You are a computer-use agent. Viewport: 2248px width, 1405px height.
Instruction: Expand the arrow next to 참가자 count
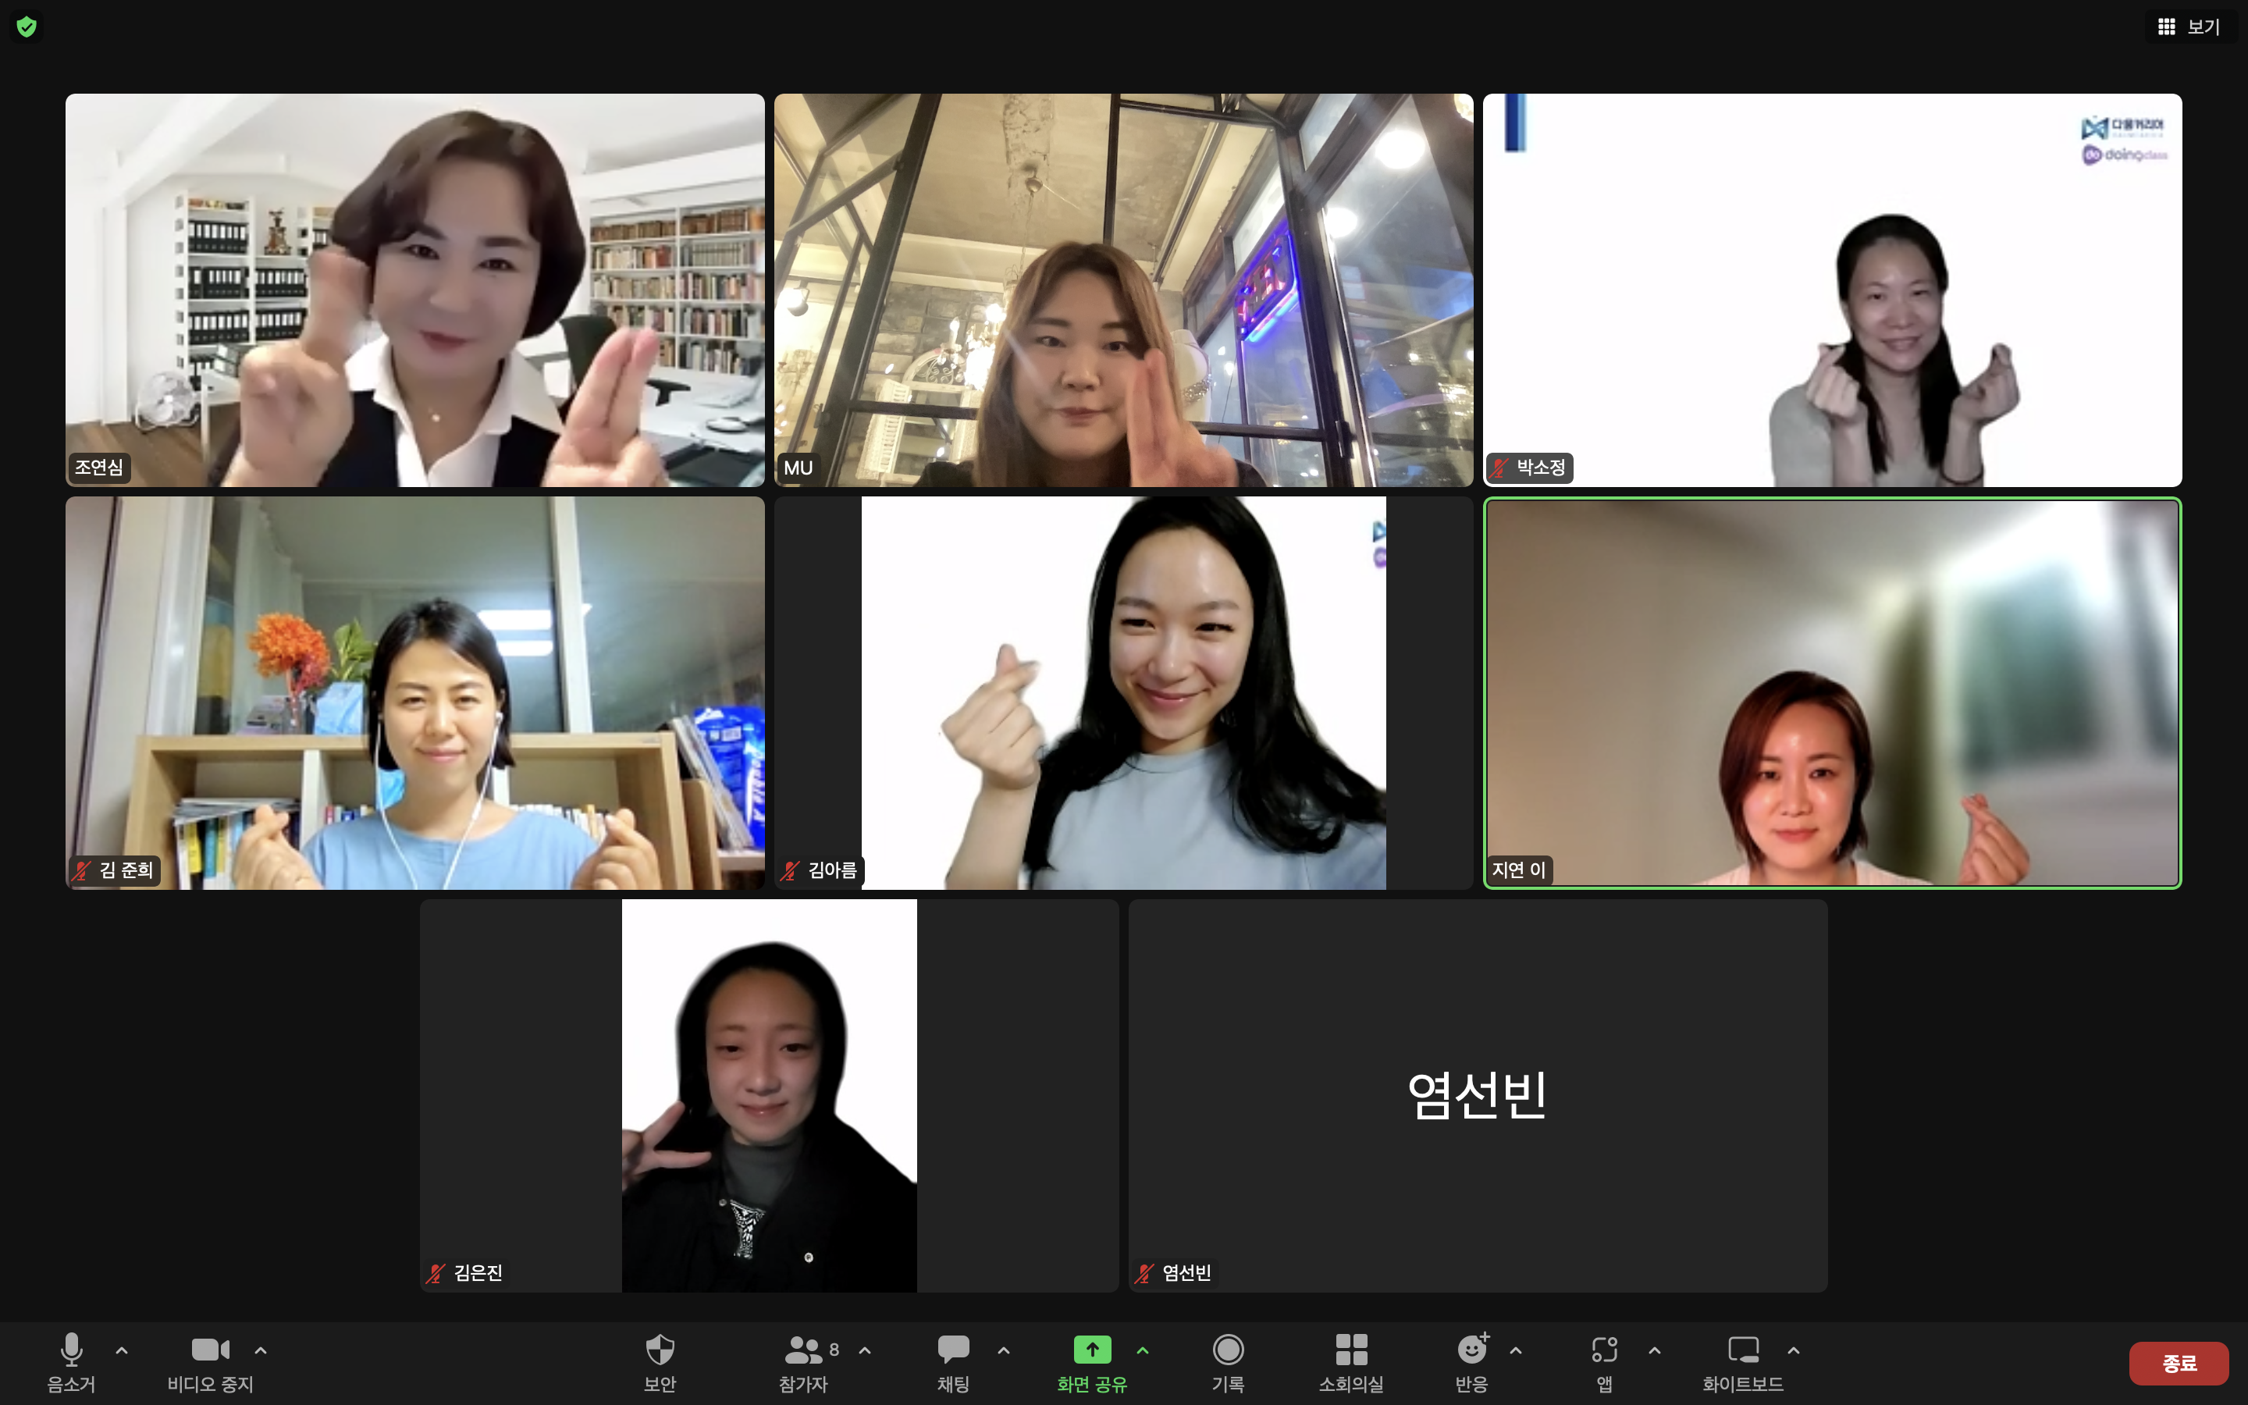(x=865, y=1350)
